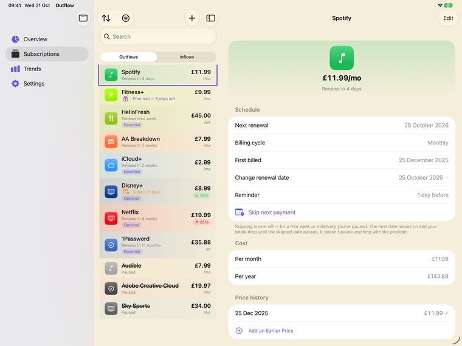Select Subscriptions in the sidebar
The image size is (462, 346).
[x=47, y=54]
